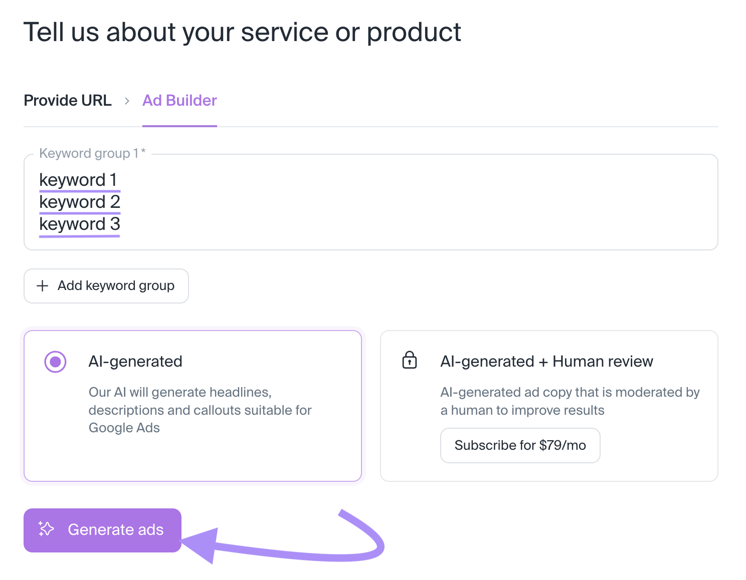
Task: Select the keyword 1 text
Action: pyautogui.click(x=79, y=179)
